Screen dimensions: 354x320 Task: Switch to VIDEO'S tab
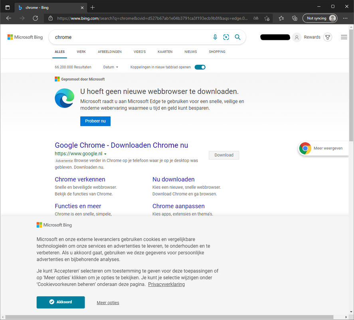pyautogui.click(x=140, y=52)
